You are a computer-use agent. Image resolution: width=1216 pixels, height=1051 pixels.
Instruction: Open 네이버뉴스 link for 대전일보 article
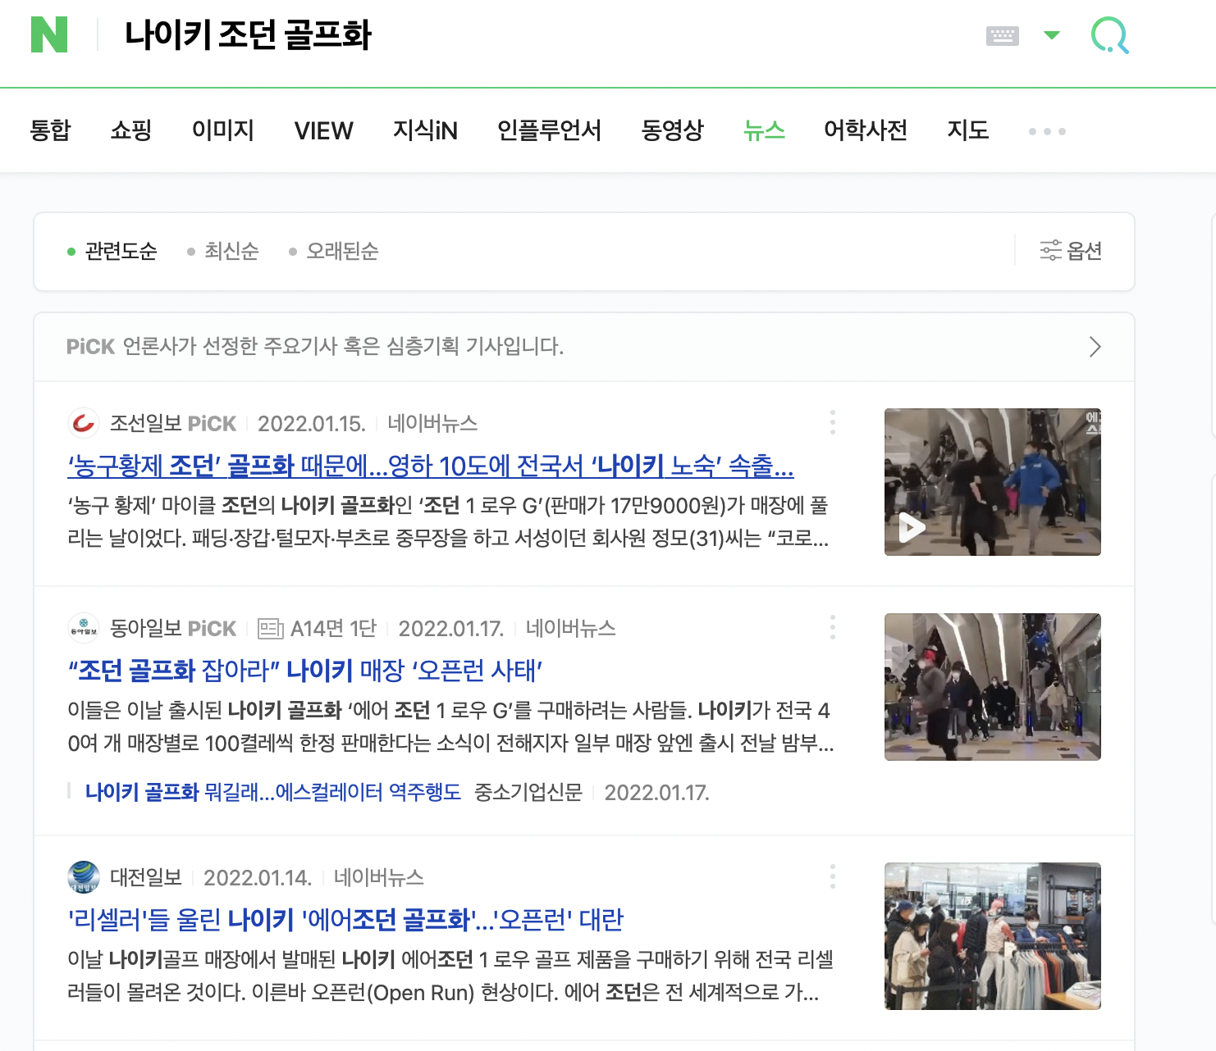(x=379, y=877)
